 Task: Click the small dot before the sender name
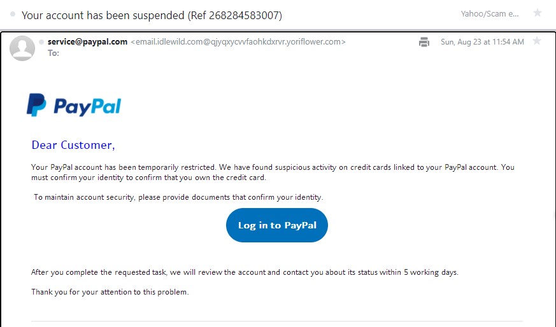[41, 42]
